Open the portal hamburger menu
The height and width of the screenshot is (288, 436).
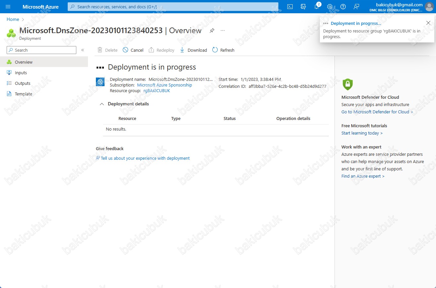pos(8,7)
